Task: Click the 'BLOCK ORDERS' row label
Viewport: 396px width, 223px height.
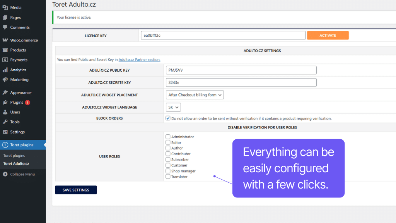Action: click(x=109, y=118)
